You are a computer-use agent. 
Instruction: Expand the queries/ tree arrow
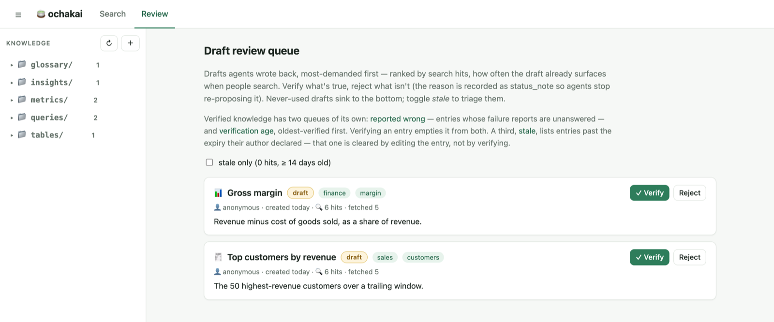[x=12, y=117]
